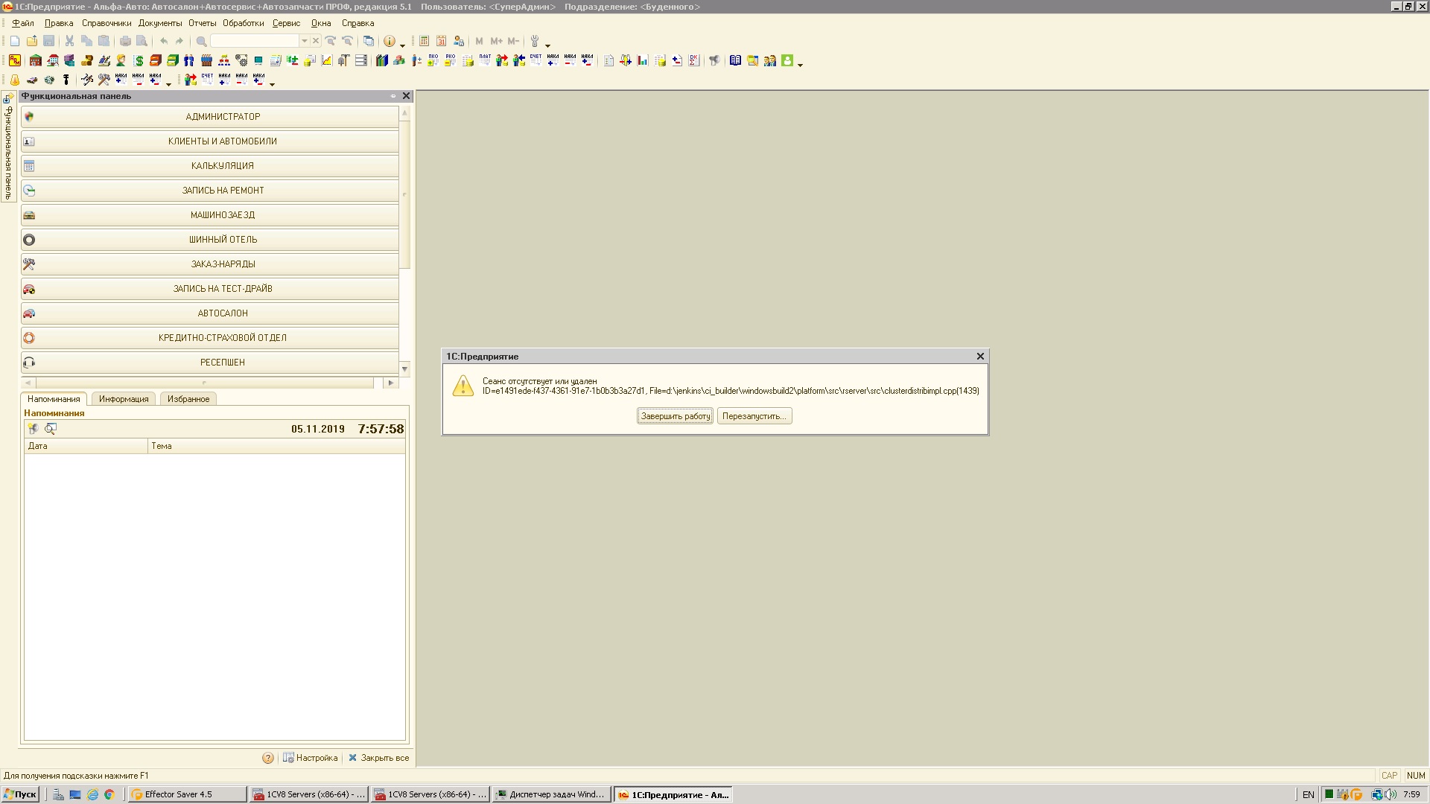
Task: Switch to the Информация tab
Action: tap(124, 399)
